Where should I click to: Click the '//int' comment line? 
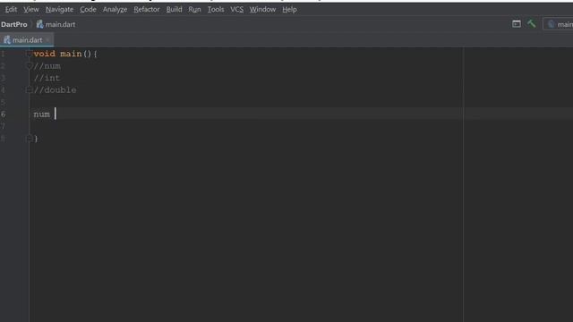47,78
